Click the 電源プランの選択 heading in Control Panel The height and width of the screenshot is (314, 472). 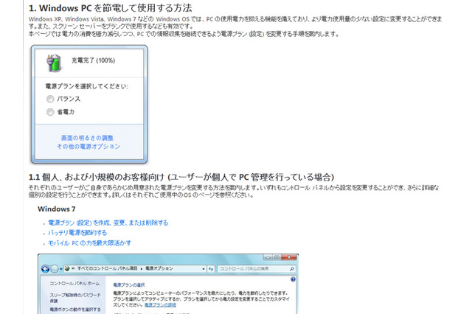[129, 285]
